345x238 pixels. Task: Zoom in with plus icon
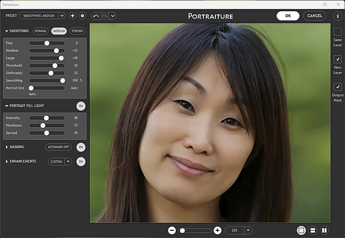[x=217, y=230]
